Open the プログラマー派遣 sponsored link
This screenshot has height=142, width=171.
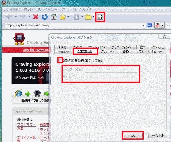26,127
